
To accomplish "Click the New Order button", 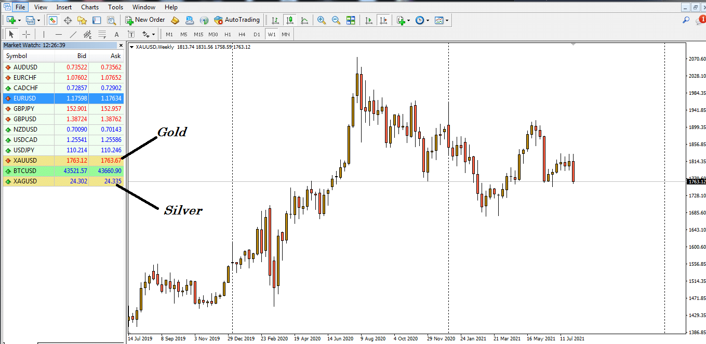I will coord(145,20).
